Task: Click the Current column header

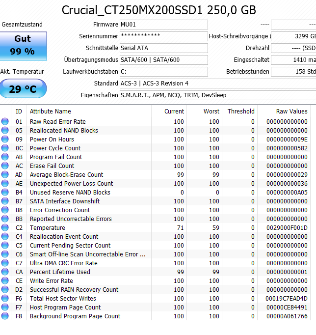Action: 169,112
